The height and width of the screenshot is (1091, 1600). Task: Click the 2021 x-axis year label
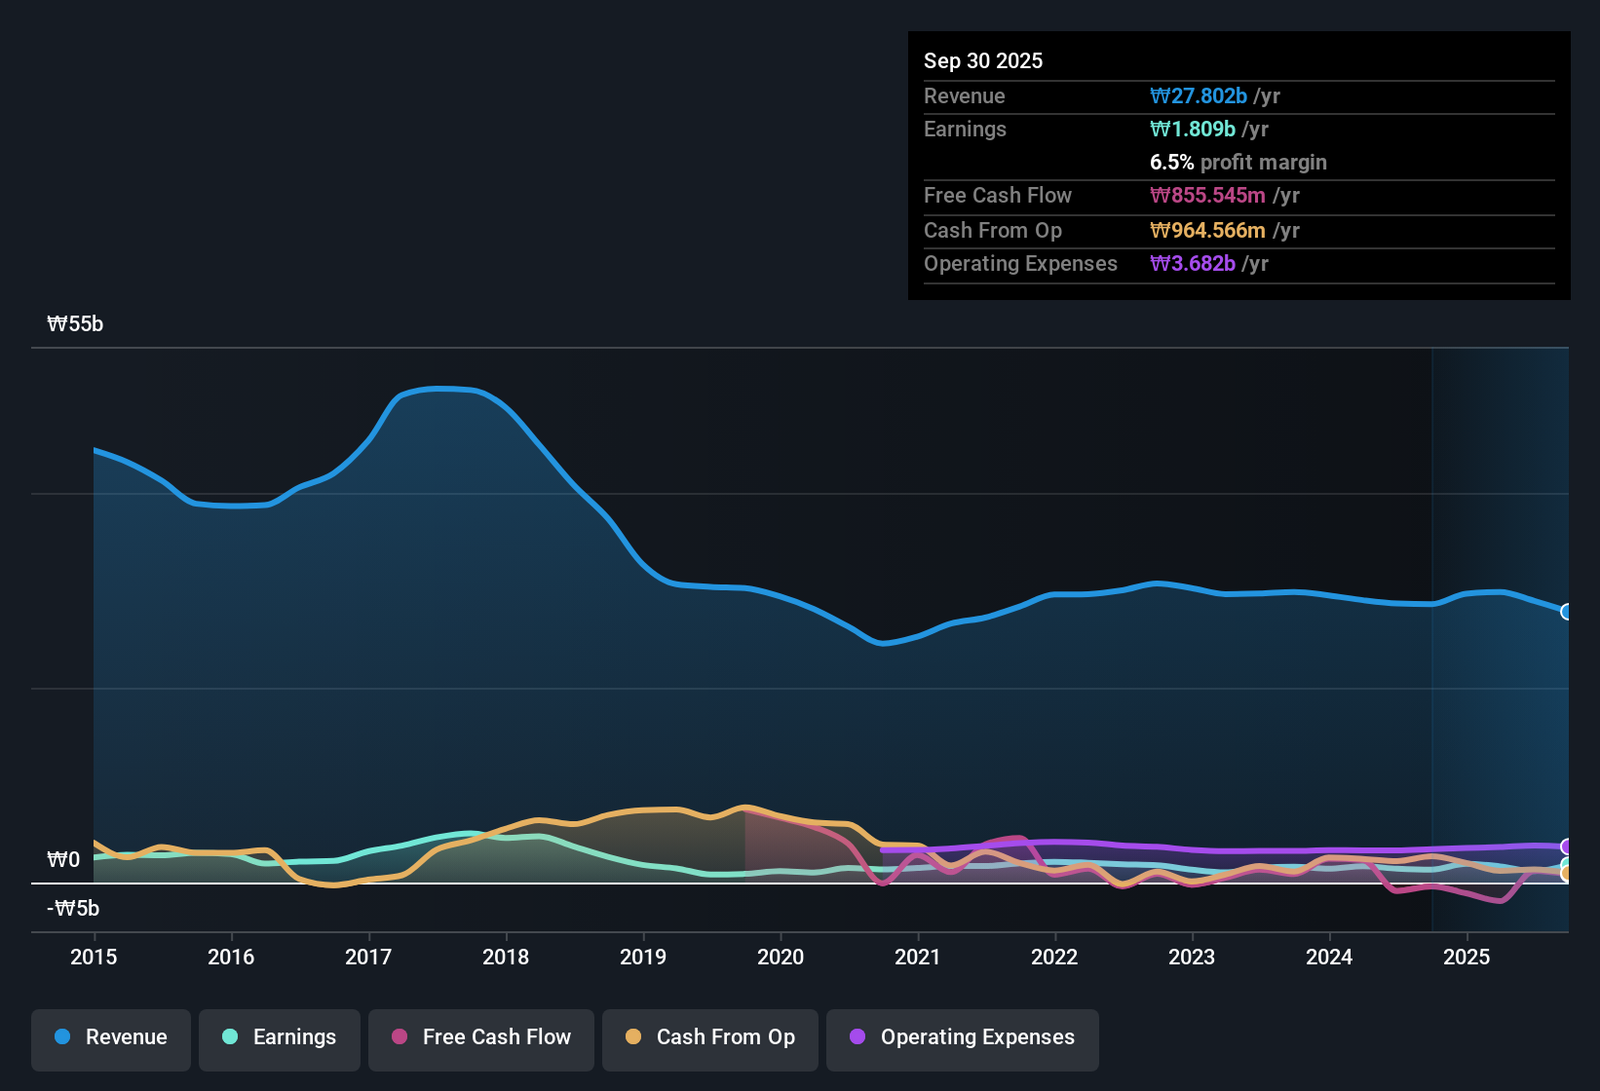coord(918,957)
